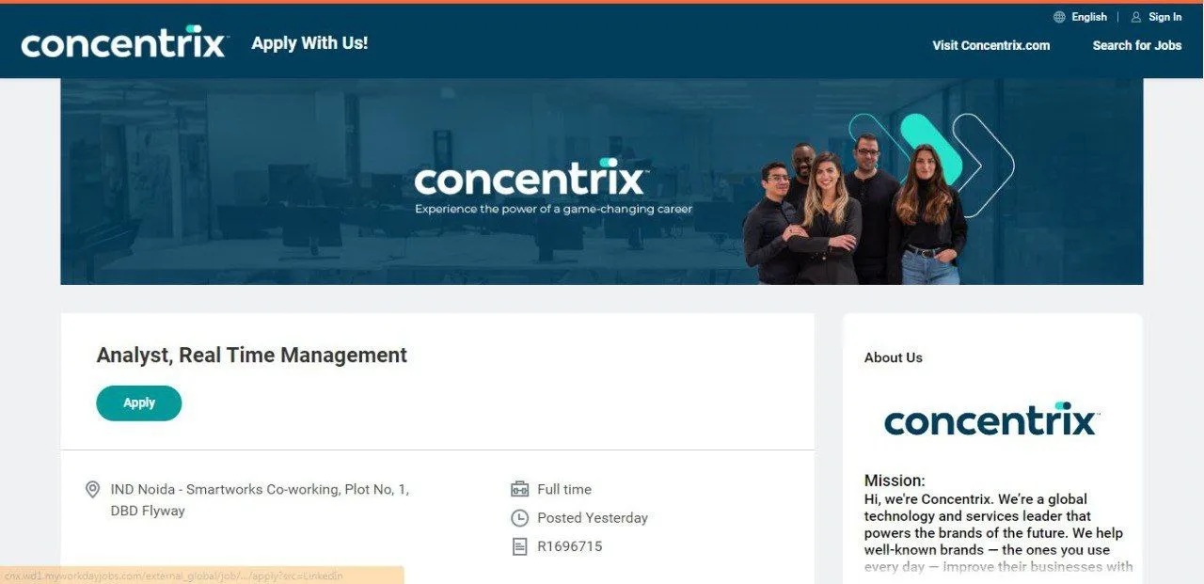Image resolution: width=1204 pixels, height=584 pixels.
Task: Open the Sign In link
Action: 1164,17
